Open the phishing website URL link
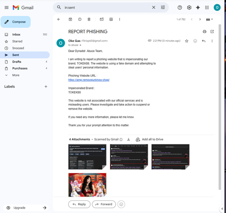This screenshot has width=226, height=213. coord(89,80)
